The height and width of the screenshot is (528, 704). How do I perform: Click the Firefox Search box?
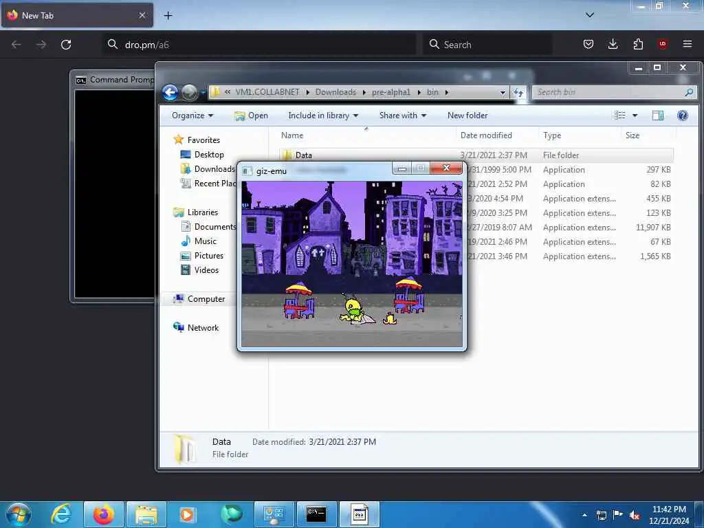click(x=487, y=45)
